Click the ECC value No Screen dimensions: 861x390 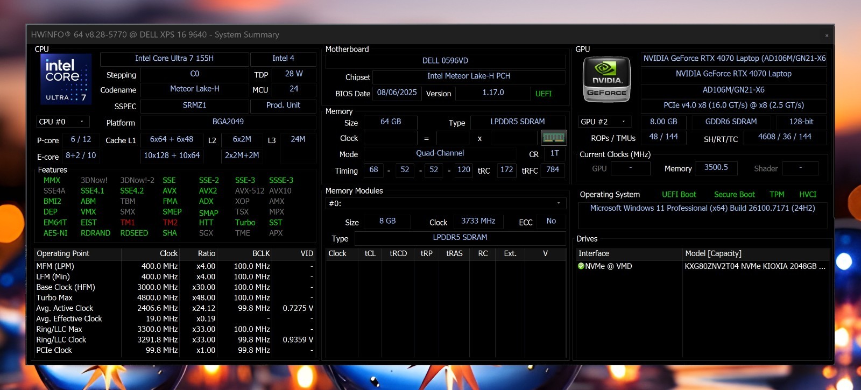(551, 221)
